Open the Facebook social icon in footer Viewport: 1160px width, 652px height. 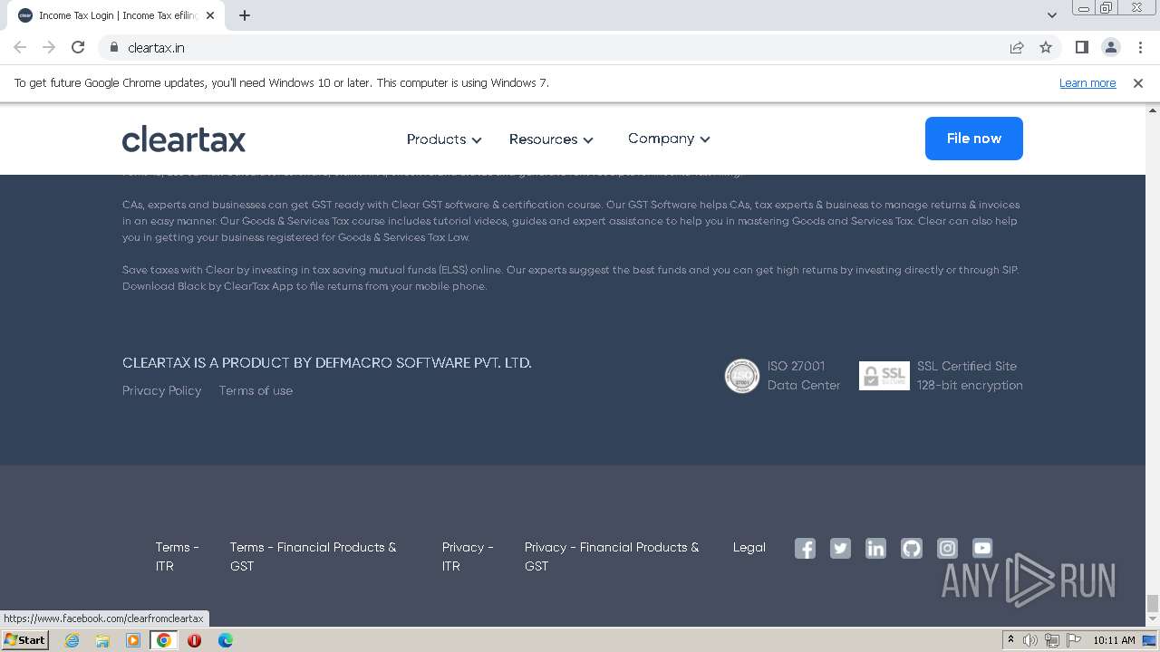[x=805, y=548]
